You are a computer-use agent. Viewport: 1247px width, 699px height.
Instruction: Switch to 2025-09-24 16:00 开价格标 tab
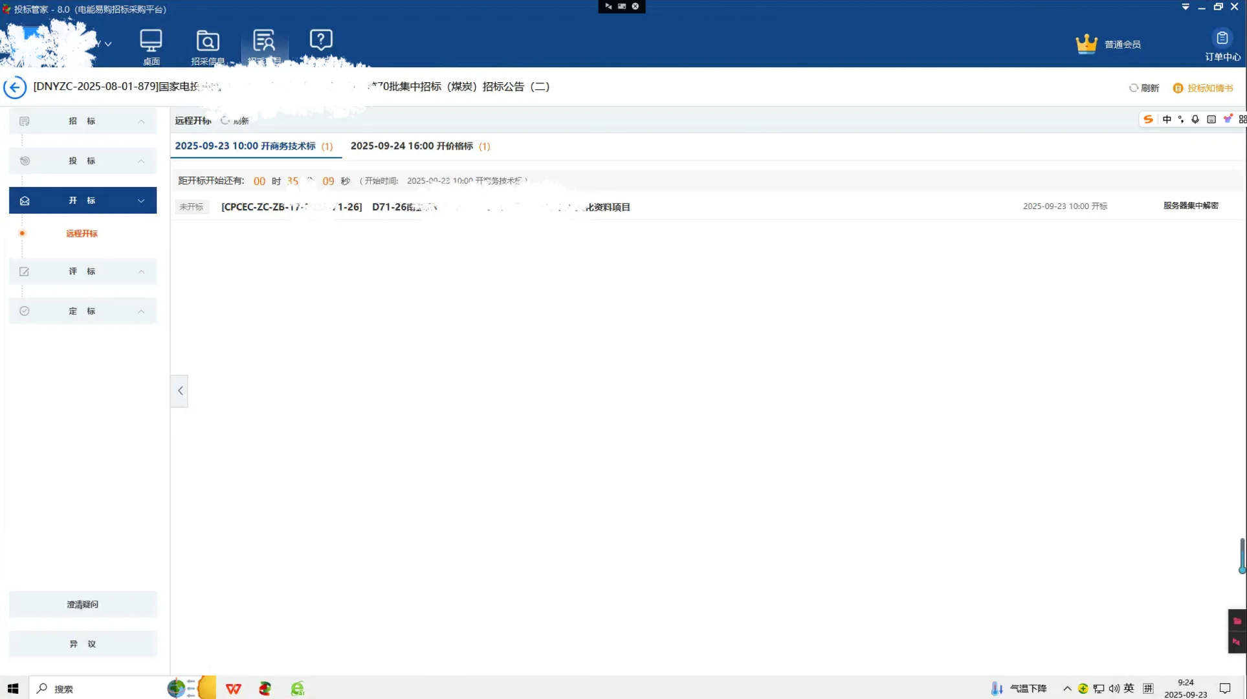click(420, 146)
